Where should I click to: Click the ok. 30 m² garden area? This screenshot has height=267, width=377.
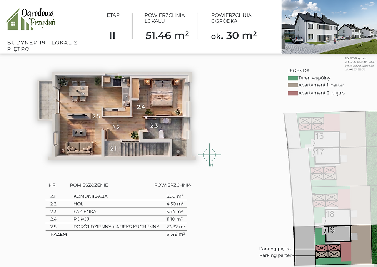[234, 35]
